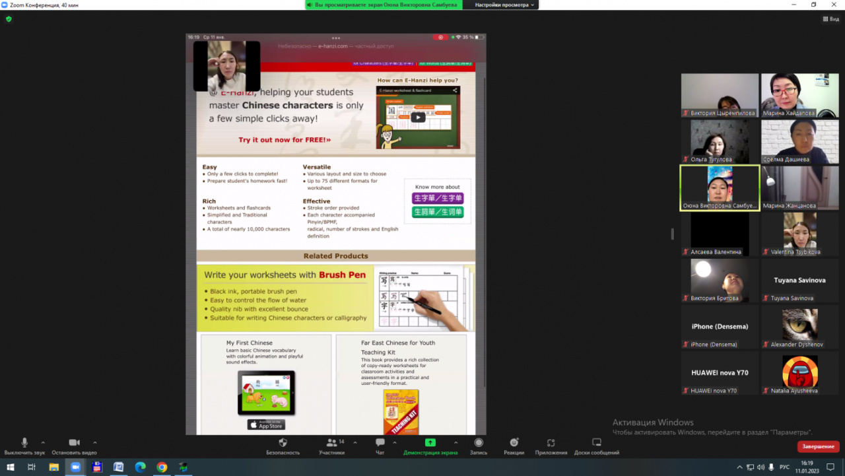Mute microphone with Выключить звук button
The image size is (845, 476).
coord(24,443)
